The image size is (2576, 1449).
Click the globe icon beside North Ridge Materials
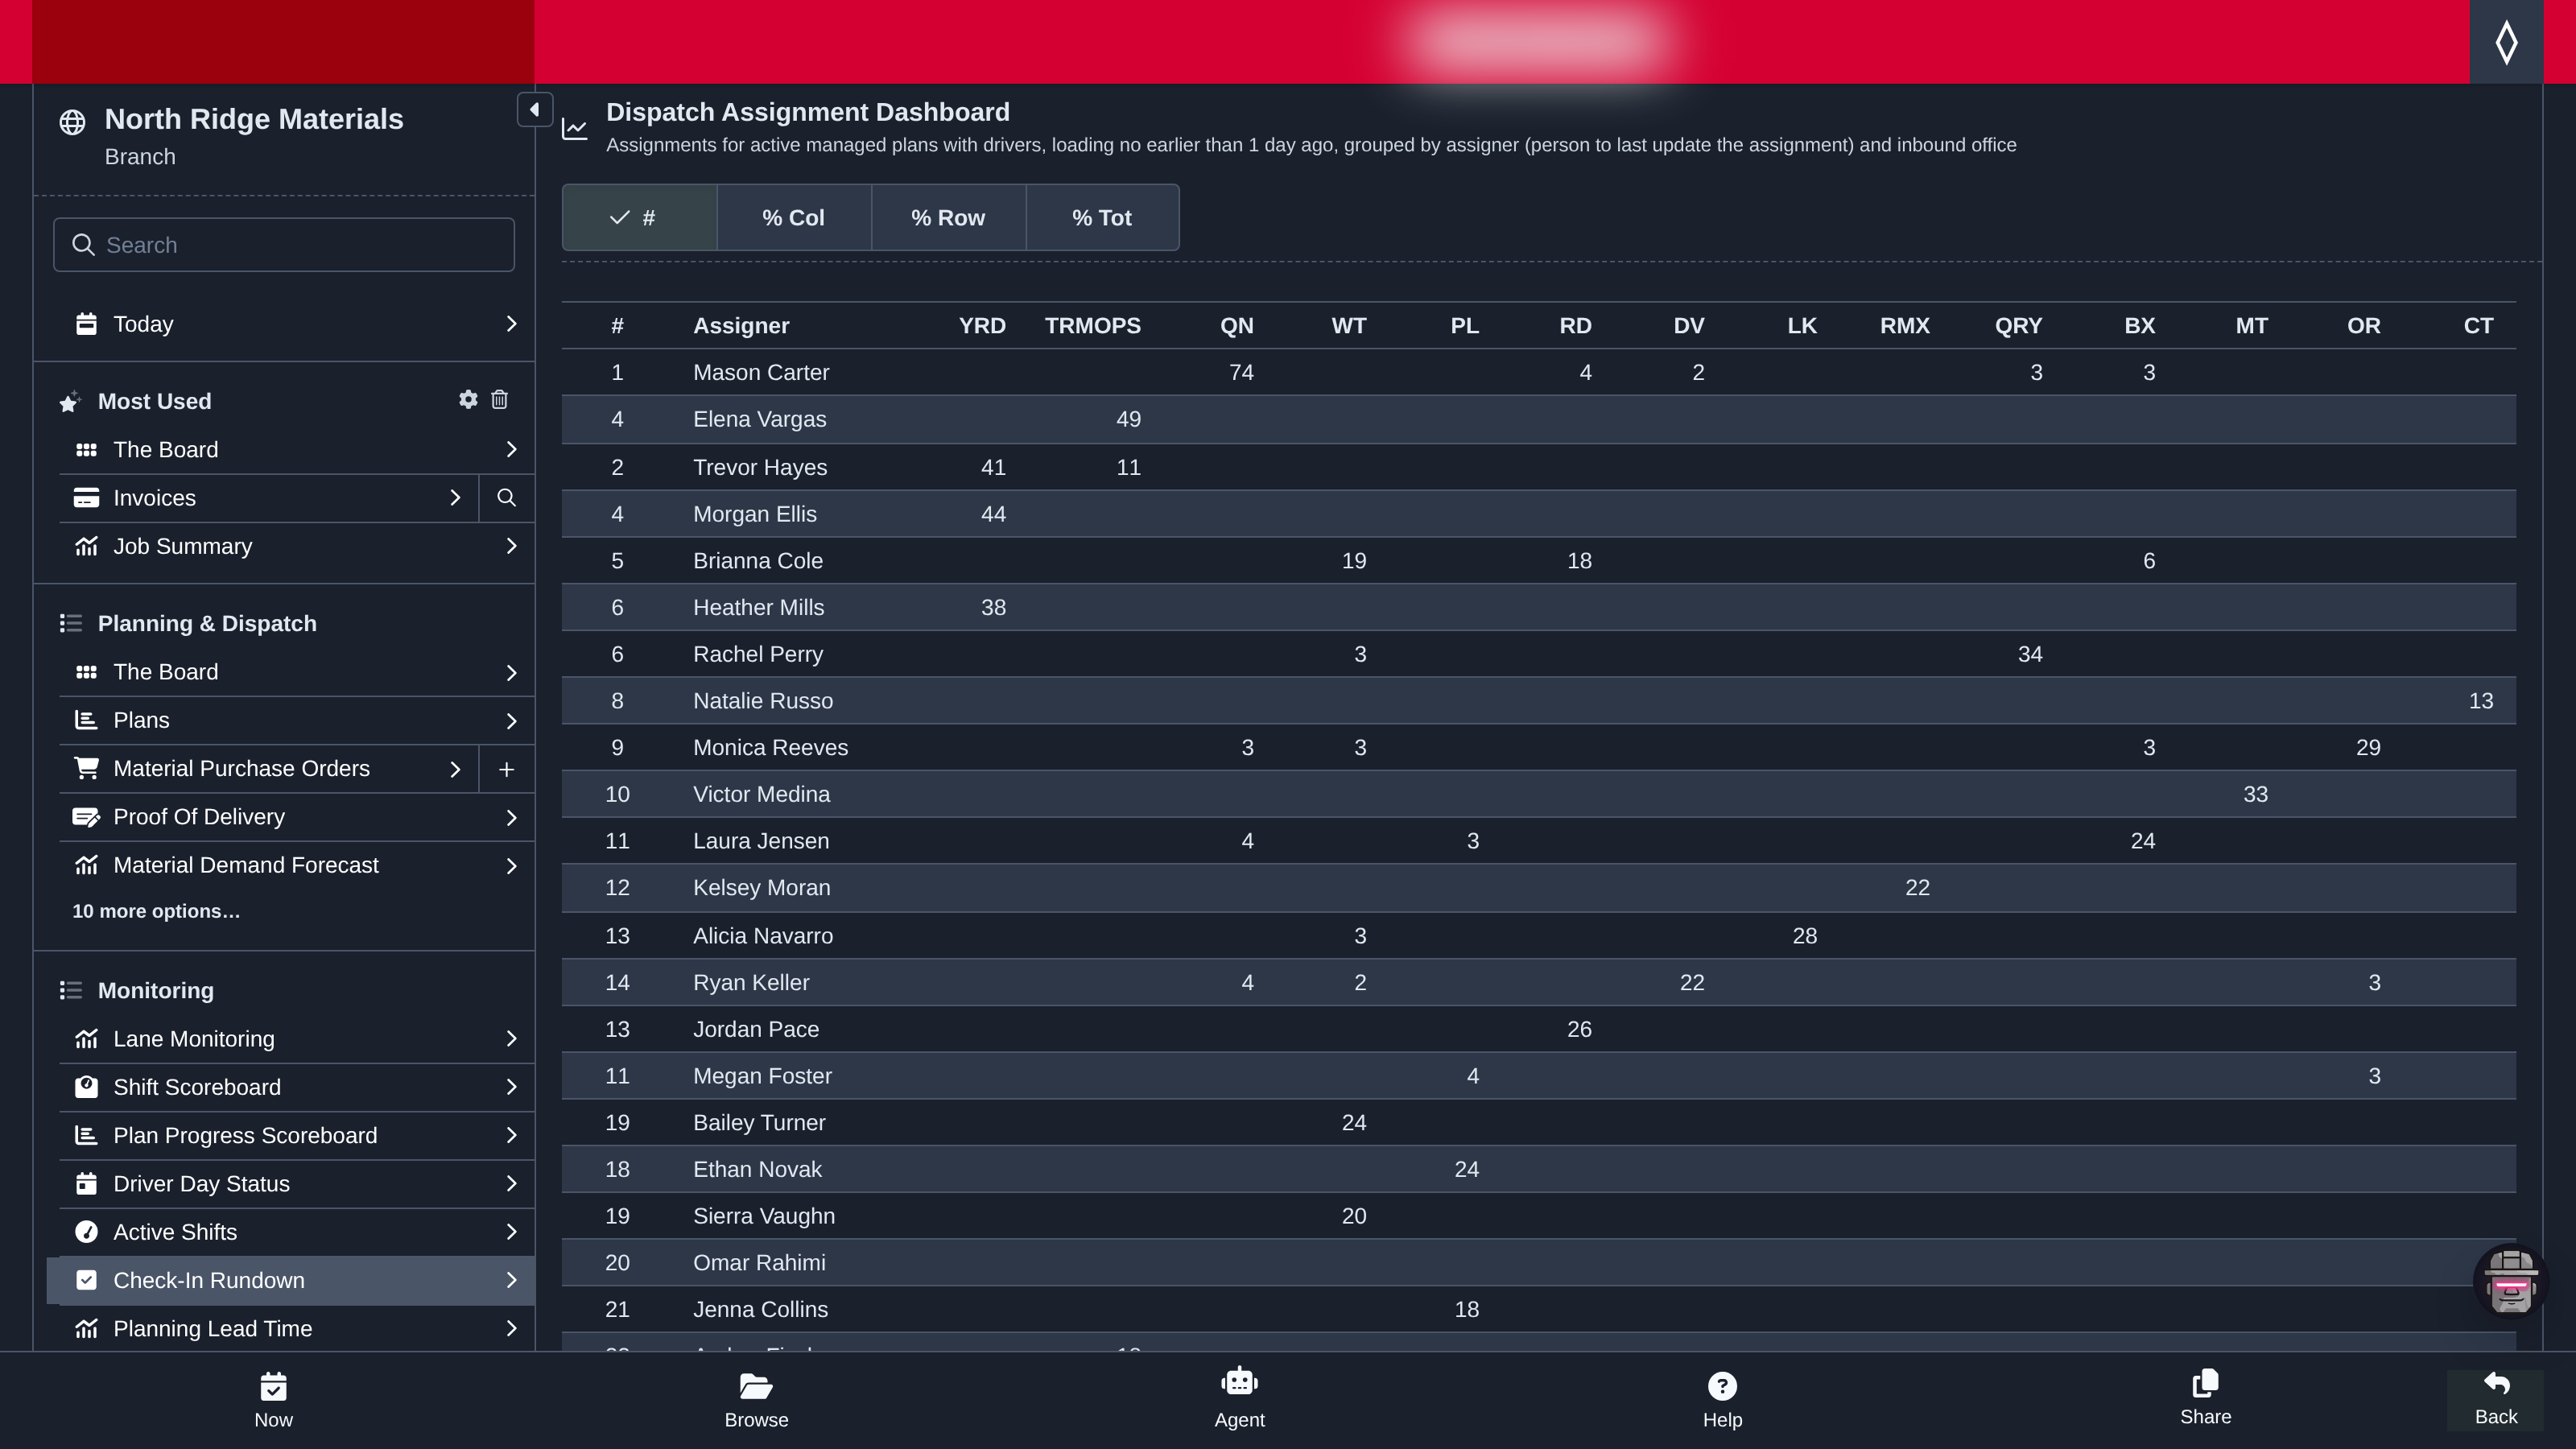[x=72, y=122]
